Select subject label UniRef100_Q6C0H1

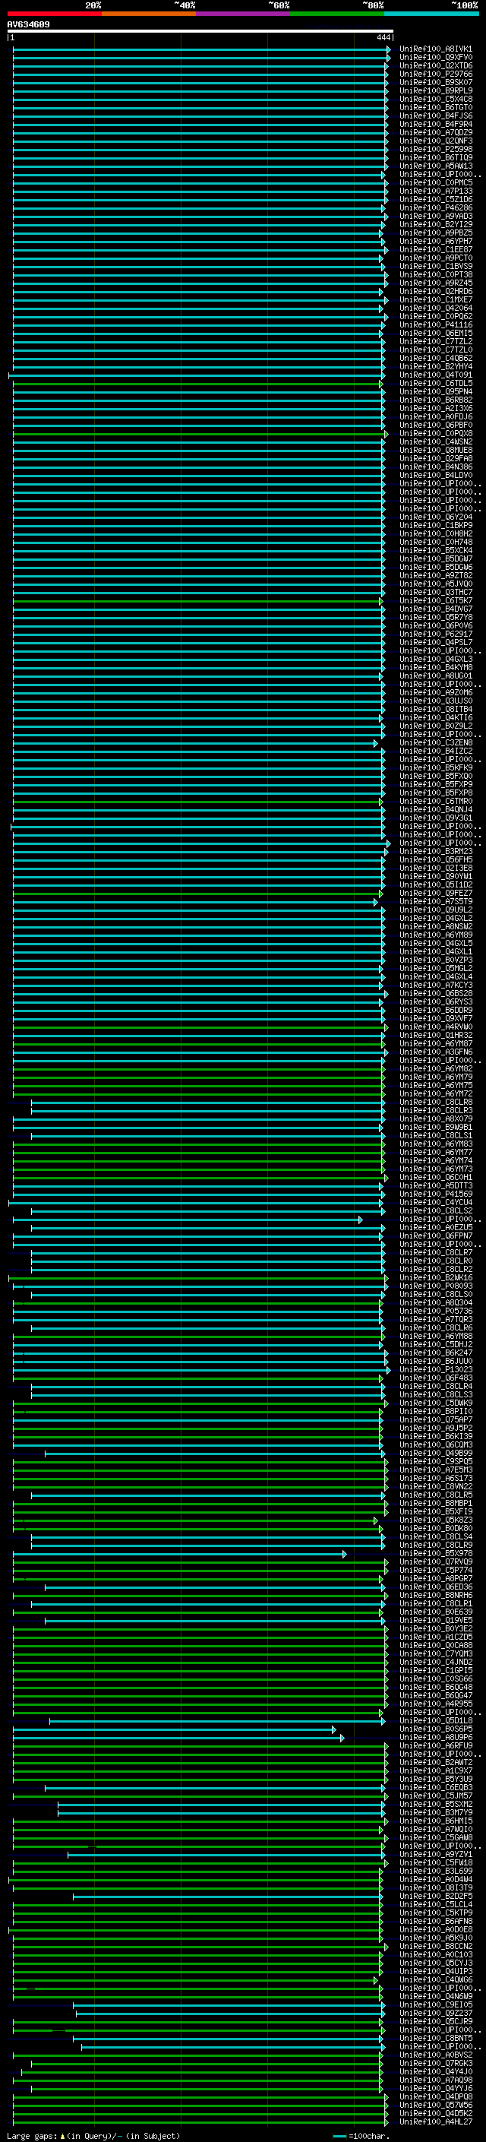[x=435, y=1178]
